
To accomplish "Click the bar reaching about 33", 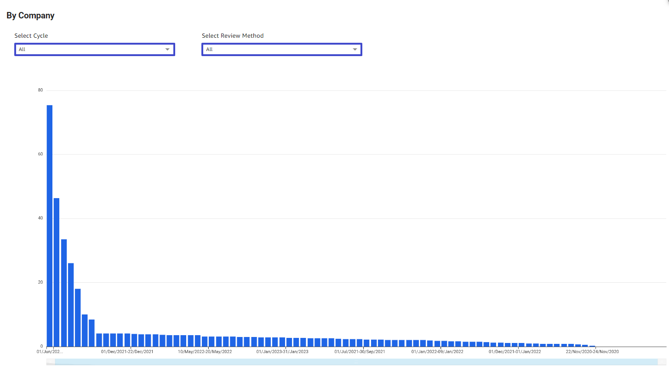I will [x=64, y=293].
